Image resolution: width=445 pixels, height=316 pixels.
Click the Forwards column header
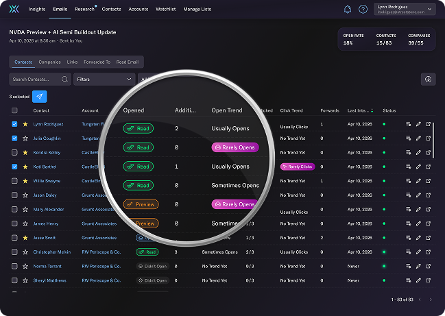click(330, 110)
